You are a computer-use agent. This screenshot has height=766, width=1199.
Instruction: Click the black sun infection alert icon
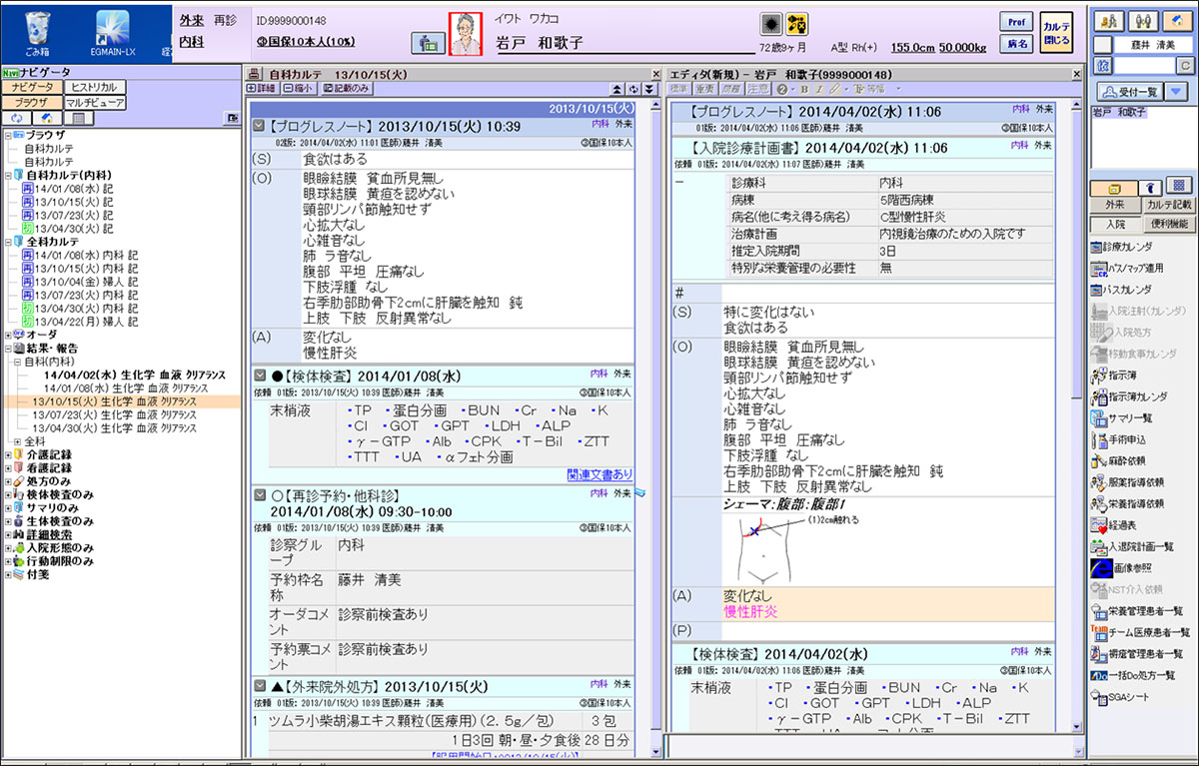770,23
